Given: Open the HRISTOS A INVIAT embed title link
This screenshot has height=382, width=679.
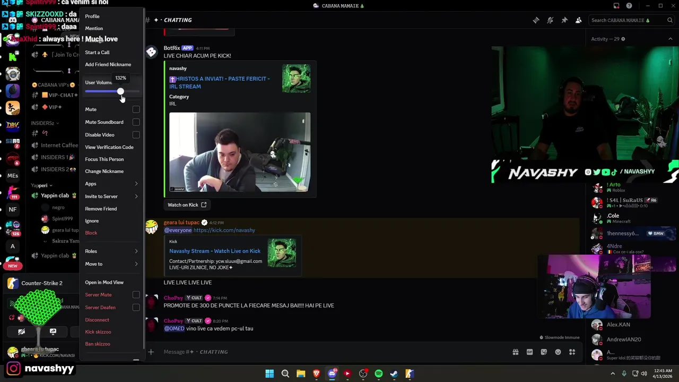Looking at the screenshot, I should pyautogui.click(x=220, y=83).
